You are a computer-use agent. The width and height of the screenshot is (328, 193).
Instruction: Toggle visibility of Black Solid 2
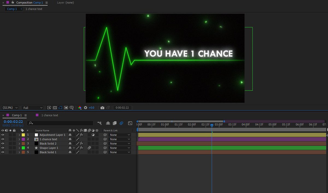3,144
